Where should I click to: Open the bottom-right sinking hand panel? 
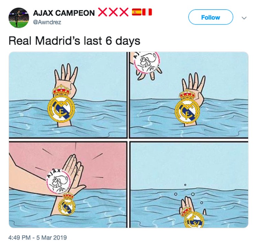(189, 185)
